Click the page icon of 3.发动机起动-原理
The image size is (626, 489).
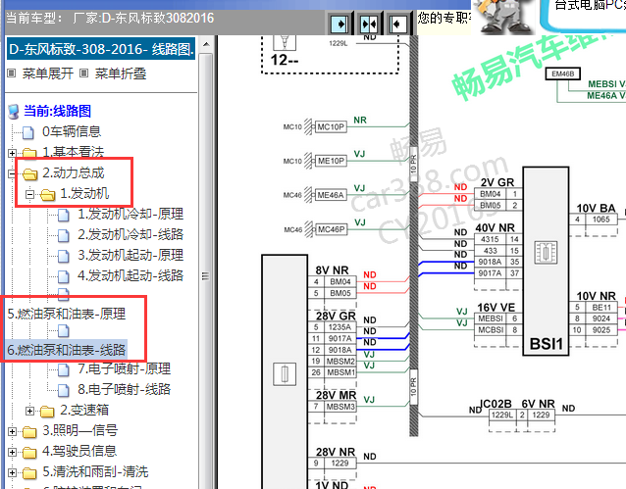64,256
